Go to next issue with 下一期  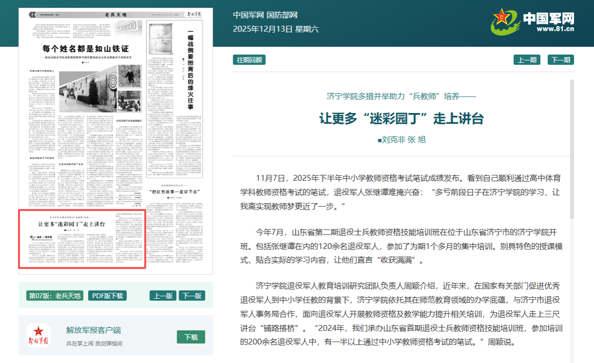coord(561,60)
